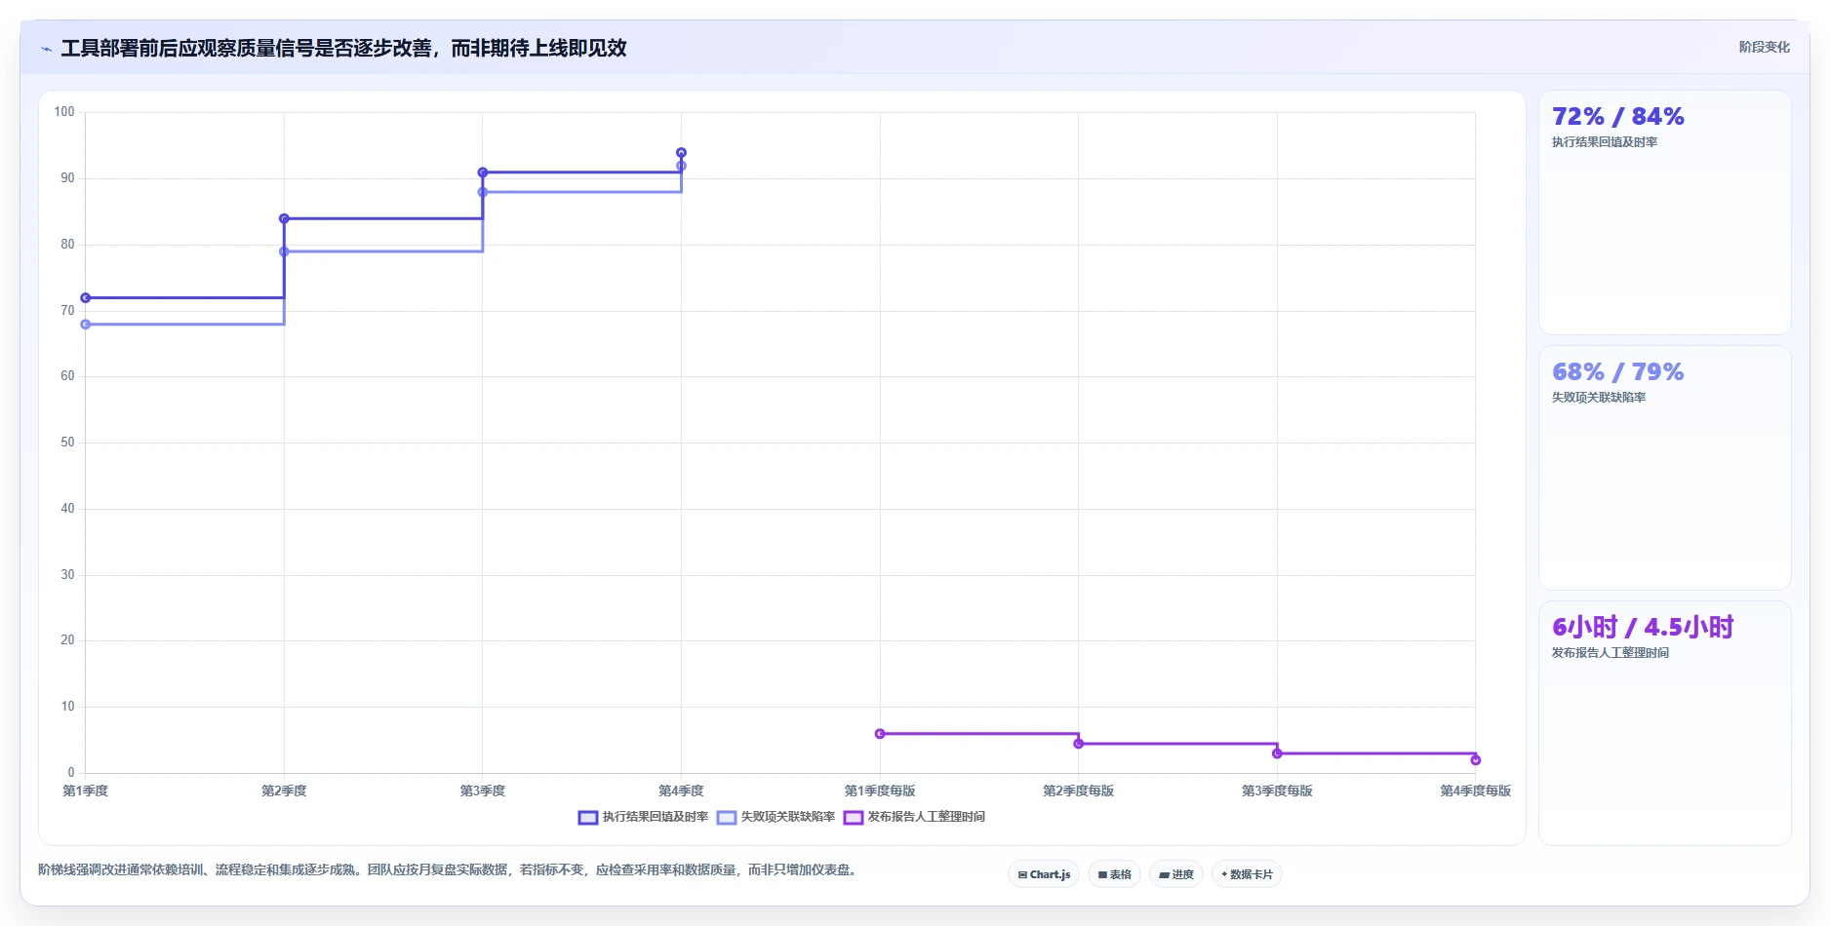Click legend label 发布报告人工整理时间
1830x926 pixels.
point(927,817)
